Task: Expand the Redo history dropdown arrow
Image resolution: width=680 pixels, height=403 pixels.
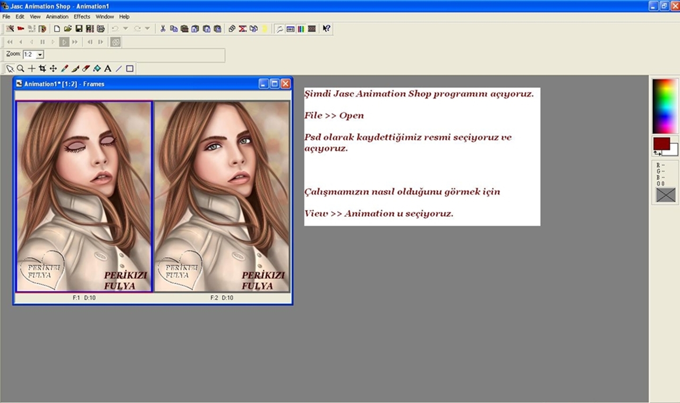Action: click(x=147, y=29)
